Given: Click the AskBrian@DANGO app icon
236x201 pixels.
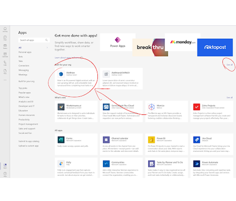Looking at the screenshot, I should pos(106,74).
